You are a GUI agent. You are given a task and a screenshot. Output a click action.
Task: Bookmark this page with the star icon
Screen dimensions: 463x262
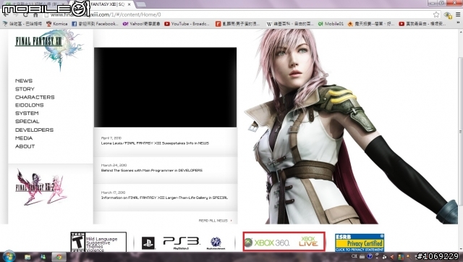tap(436, 14)
